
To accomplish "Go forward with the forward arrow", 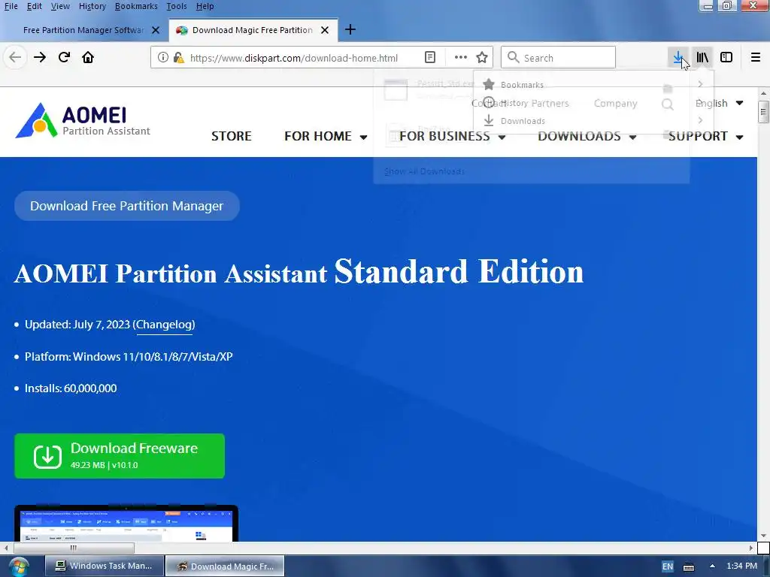I will 40,57.
